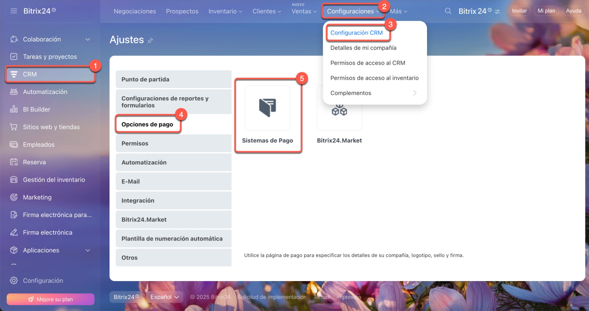The height and width of the screenshot is (311, 589).
Task: Click the sliders icon beside Bitrix24 title
Action: coord(497,11)
